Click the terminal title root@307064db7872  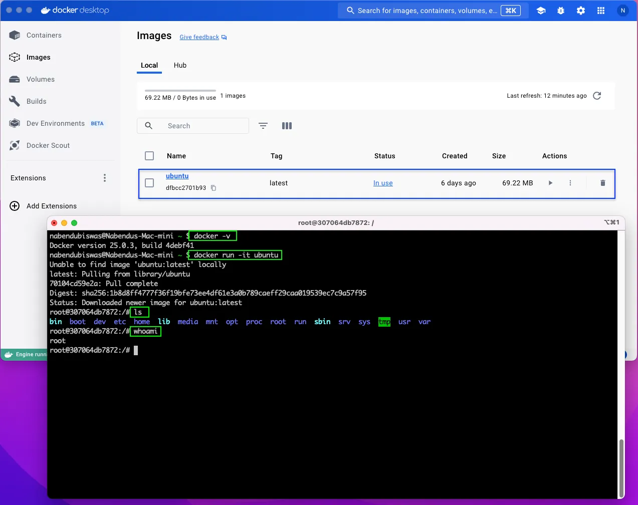pos(336,222)
